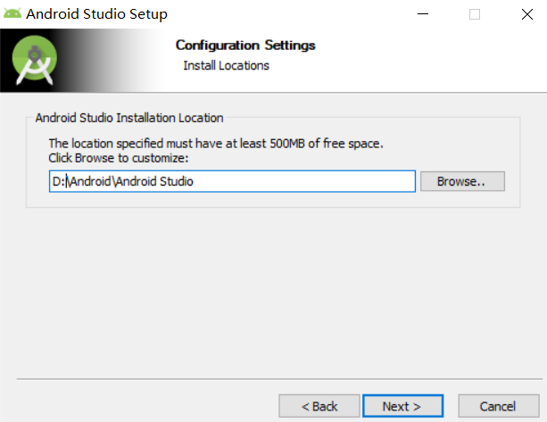Click the disabled maximize window button
547x422 pixels.
point(475,14)
